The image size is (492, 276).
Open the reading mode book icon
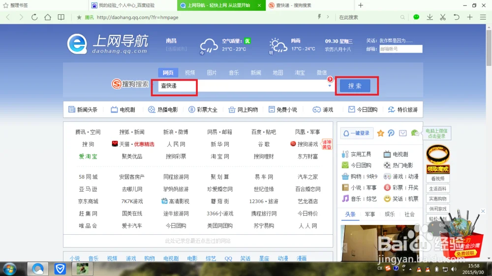[x=61, y=17]
